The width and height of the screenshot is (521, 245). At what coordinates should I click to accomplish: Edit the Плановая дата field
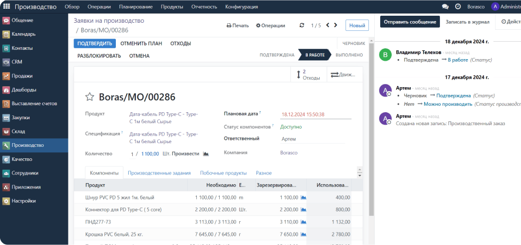pos(315,114)
